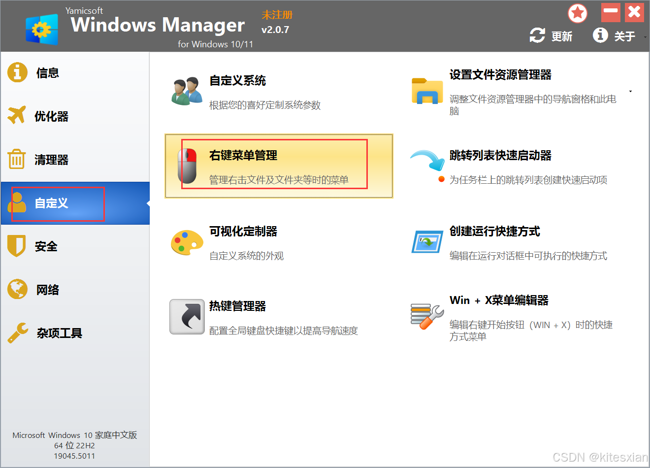Open the 右键菜单管理 title
This screenshot has height=468, width=650.
(243, 155)
